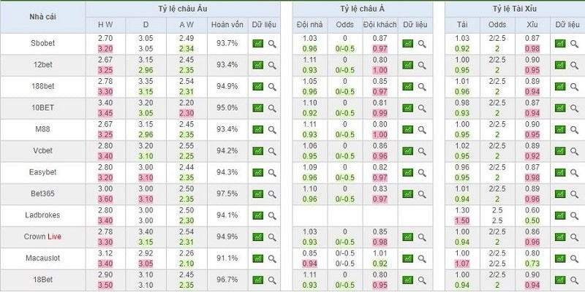Open 188bet Asian handicap chart icon
Viewport: 585px width, 292px height.
pos(407,87)
